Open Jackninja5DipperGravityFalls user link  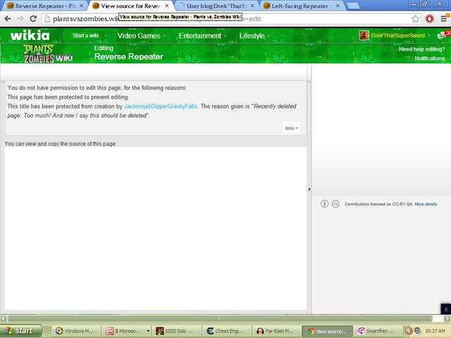[x=161, y=106]
